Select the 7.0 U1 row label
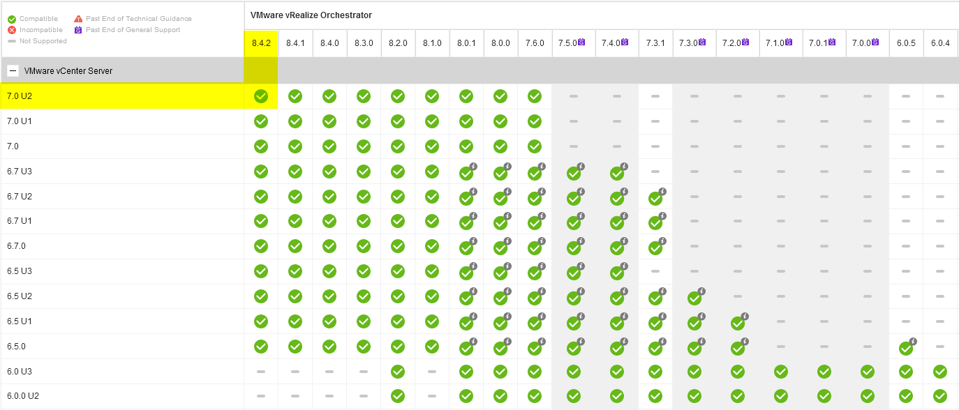 (x=20, y=121)
